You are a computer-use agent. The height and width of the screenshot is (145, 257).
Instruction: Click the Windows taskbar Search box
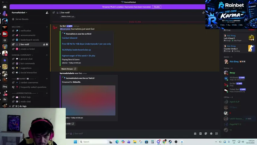pyautogui.click(x=93, y=142)
